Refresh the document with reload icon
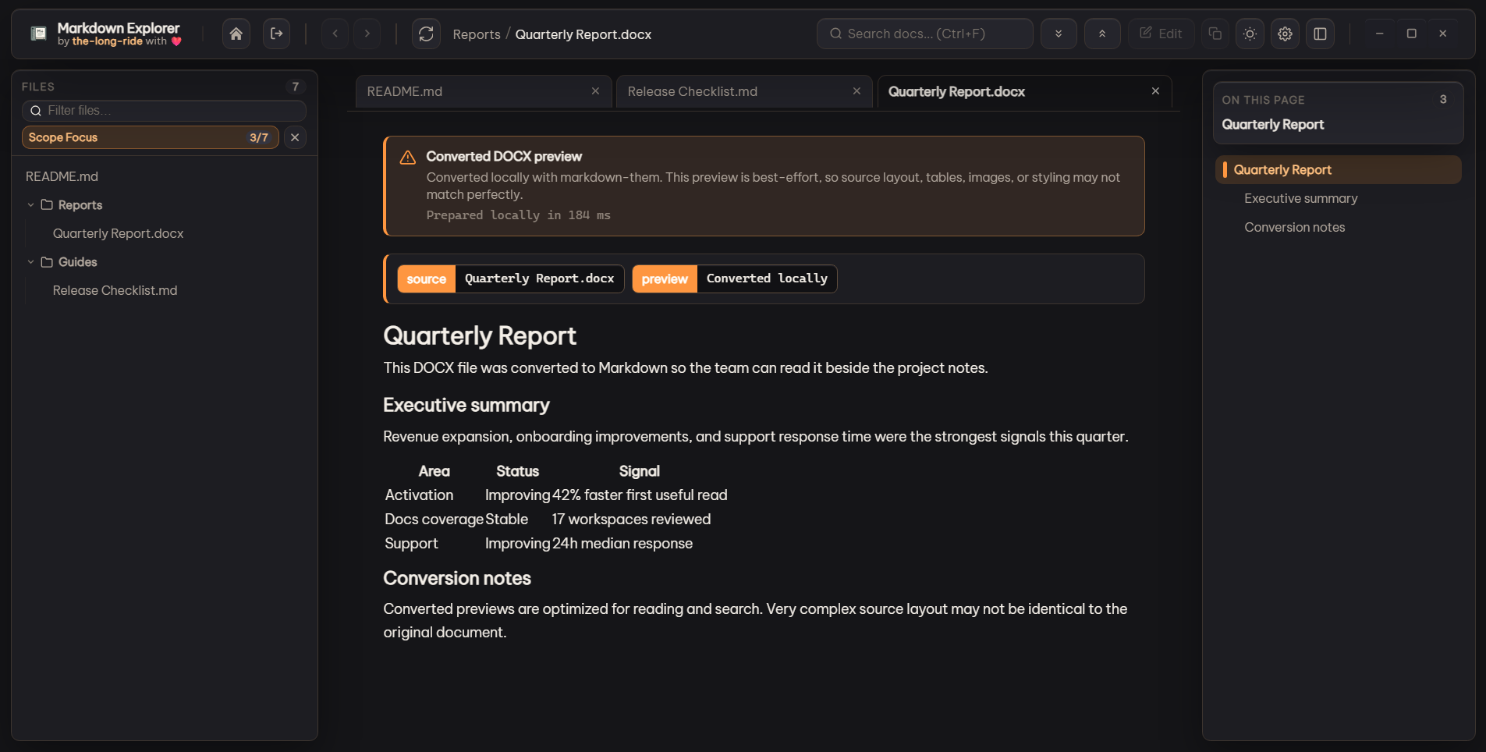 (x=426, y=34)
